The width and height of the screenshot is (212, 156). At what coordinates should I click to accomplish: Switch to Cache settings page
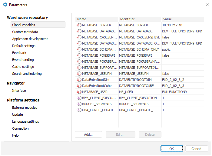click(23, 67)
